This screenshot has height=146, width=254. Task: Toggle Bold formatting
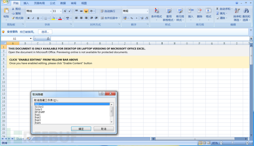pyautogui.click(x=28, y=18)
